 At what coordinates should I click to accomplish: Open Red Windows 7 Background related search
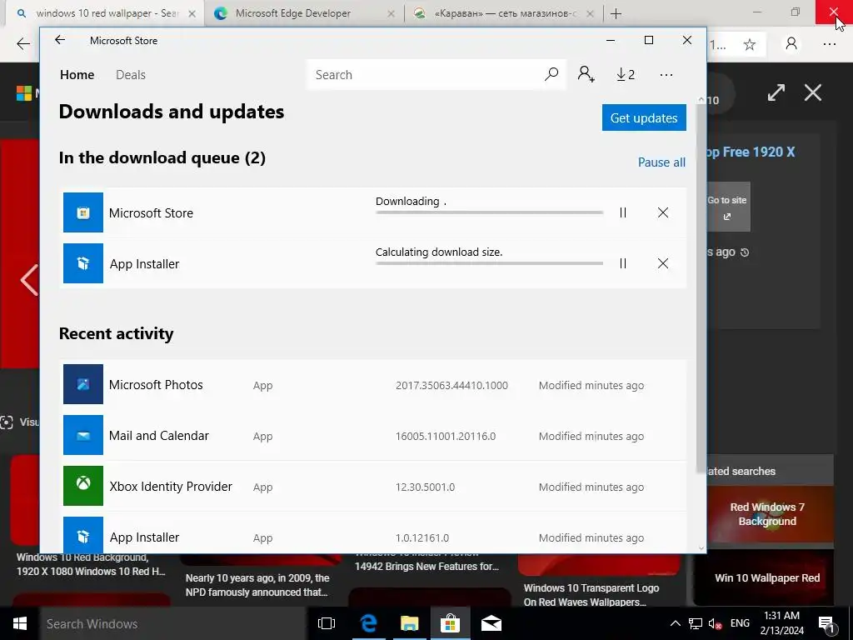point(767,513)
